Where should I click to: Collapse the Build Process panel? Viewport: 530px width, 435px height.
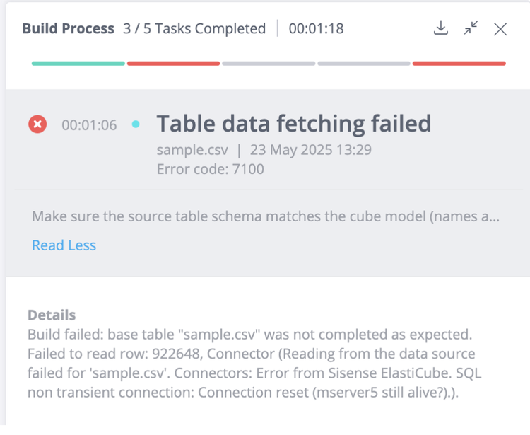471,28
